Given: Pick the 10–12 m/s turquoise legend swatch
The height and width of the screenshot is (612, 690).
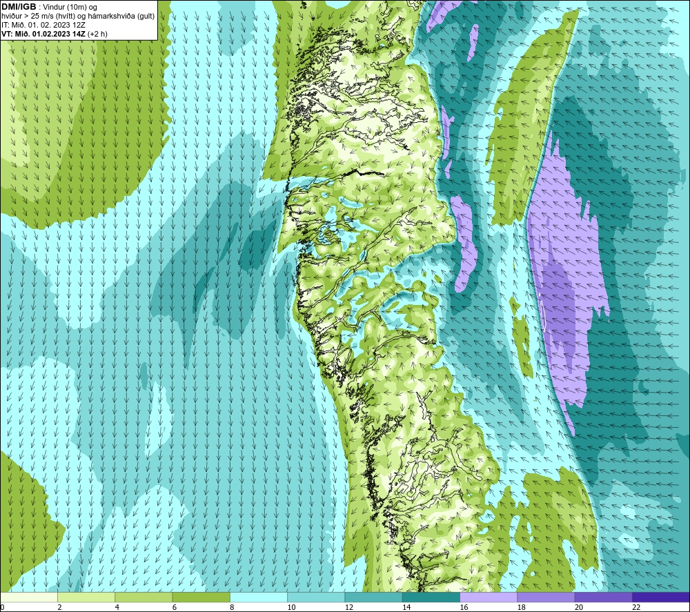Looking at the screenshot, I should tap(316, 598).
